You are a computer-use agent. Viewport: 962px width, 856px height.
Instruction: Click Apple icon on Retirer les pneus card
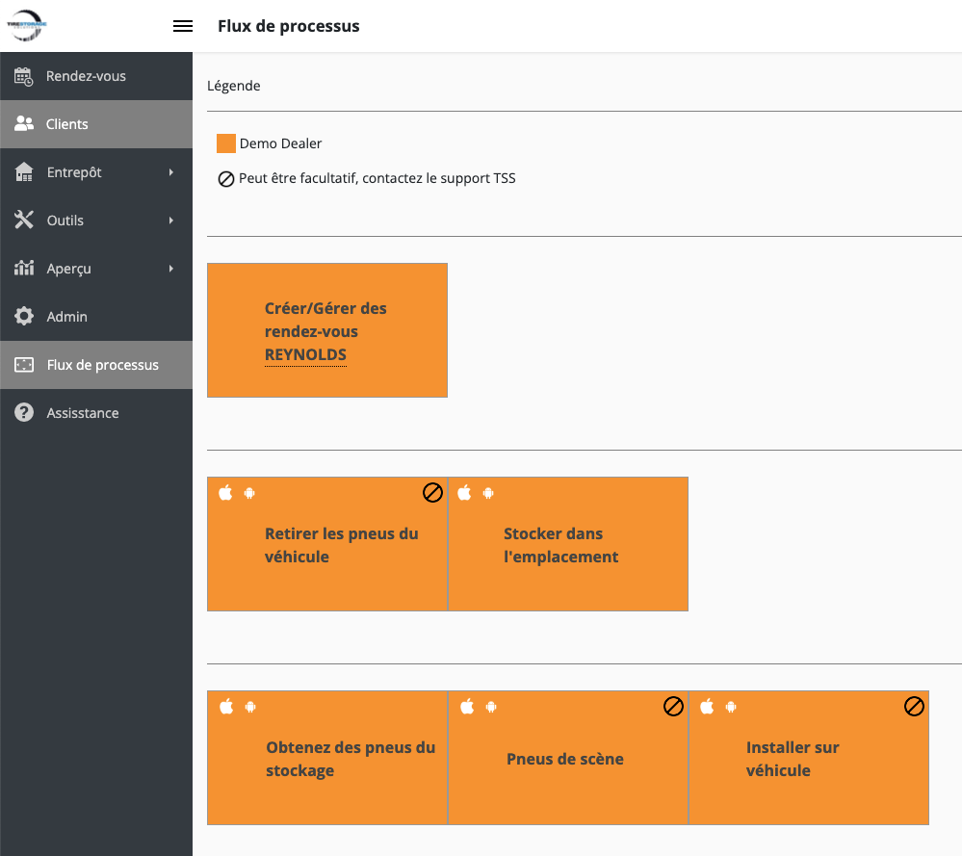point(225,493)
